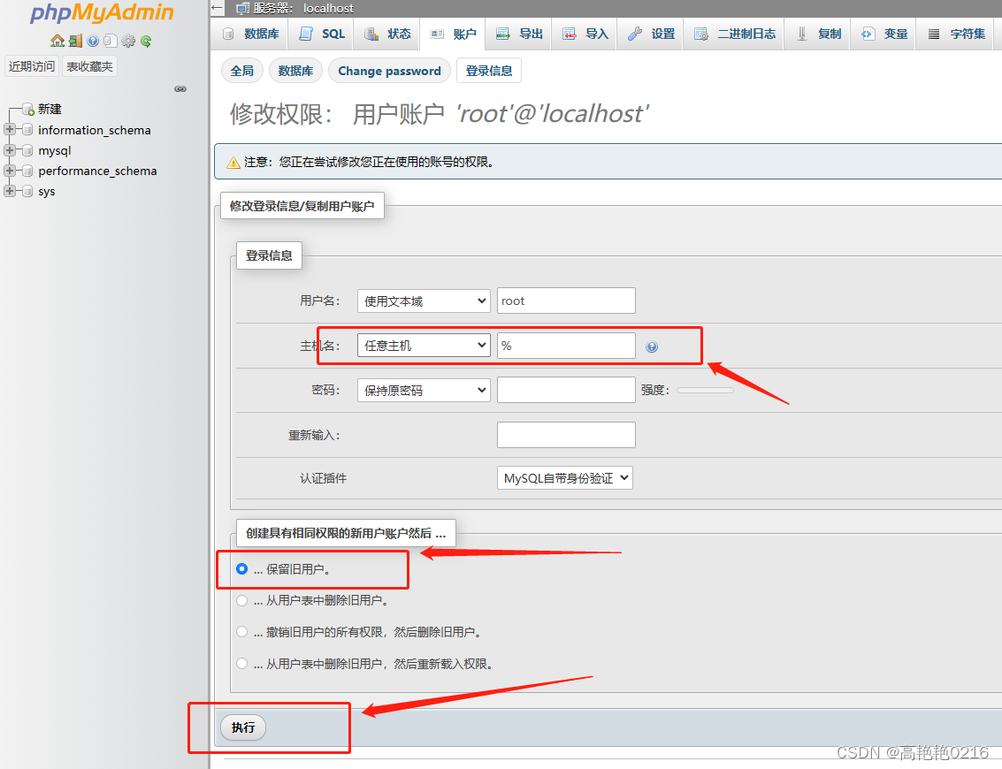Expand the performance_schema tree node
1002x769 pixels.
coord(10,171)
